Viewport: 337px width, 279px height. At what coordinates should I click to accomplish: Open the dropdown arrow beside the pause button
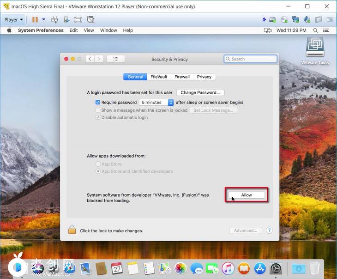point(44,20)
